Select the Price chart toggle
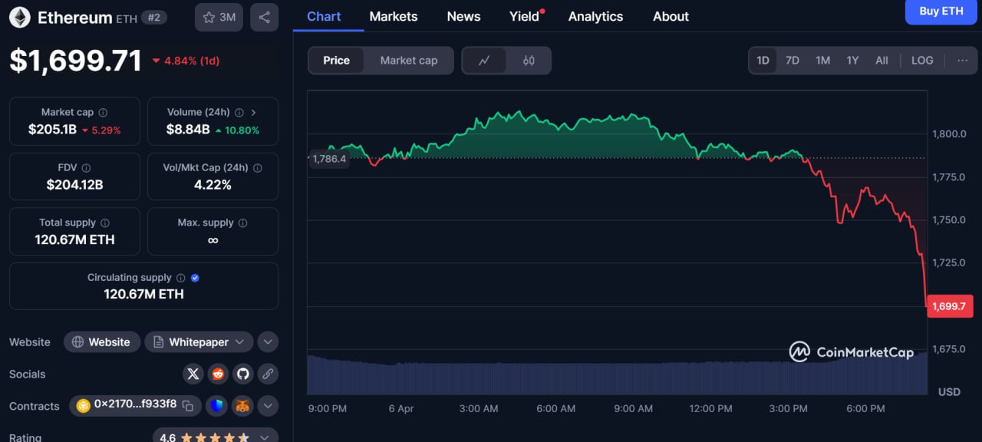 tap(336, 61)
